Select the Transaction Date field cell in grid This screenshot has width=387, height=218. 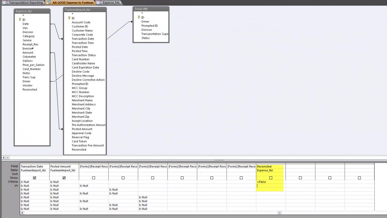click(x=34, y=166)
